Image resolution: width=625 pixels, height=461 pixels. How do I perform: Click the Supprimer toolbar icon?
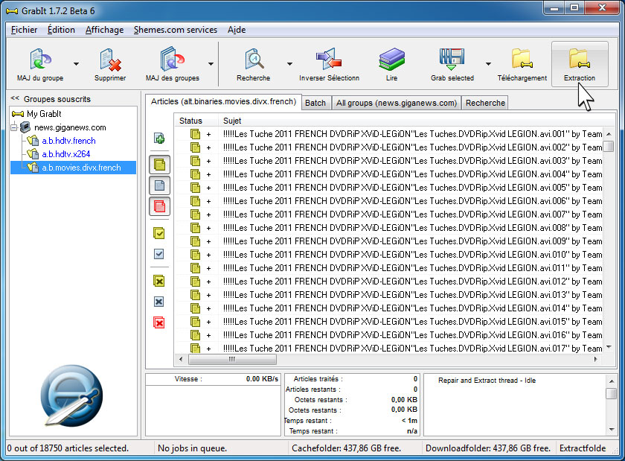tap(110, 60)
